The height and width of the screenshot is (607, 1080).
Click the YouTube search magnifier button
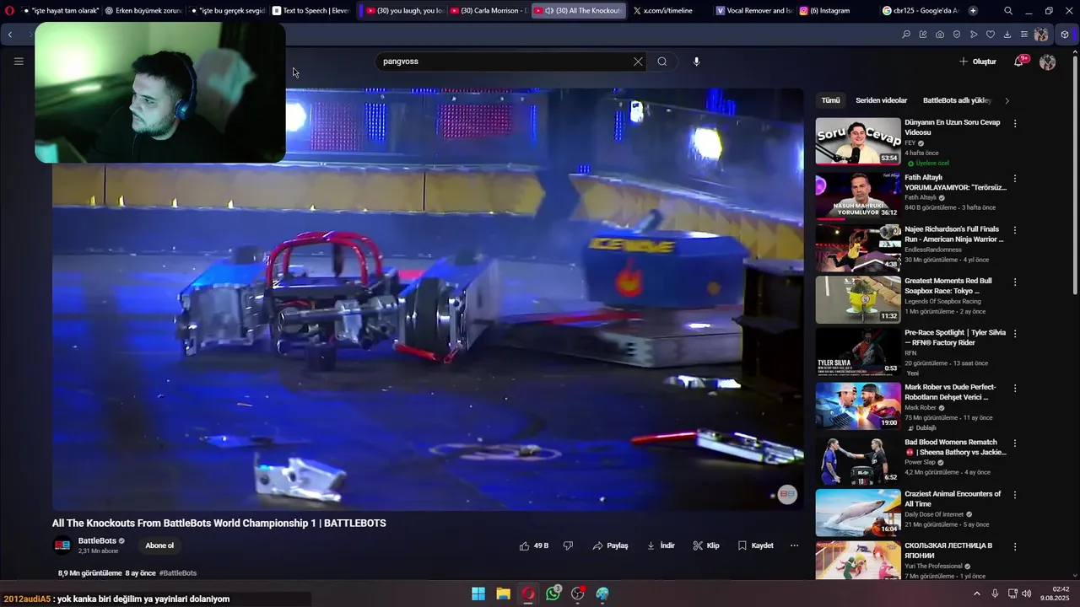click(662, 62)
